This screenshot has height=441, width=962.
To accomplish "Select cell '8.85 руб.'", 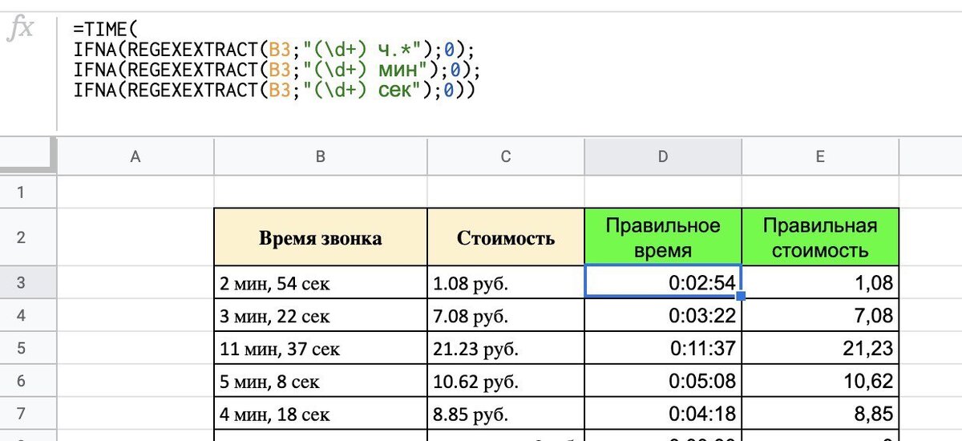I will click(x=506, y=414).
